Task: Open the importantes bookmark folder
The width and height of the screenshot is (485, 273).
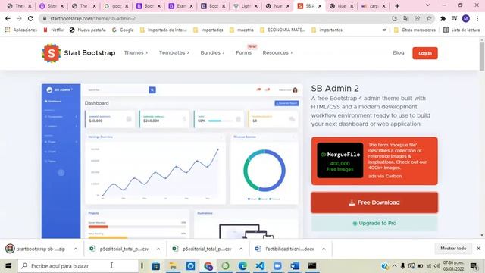Action: click(x=327, y=30)
